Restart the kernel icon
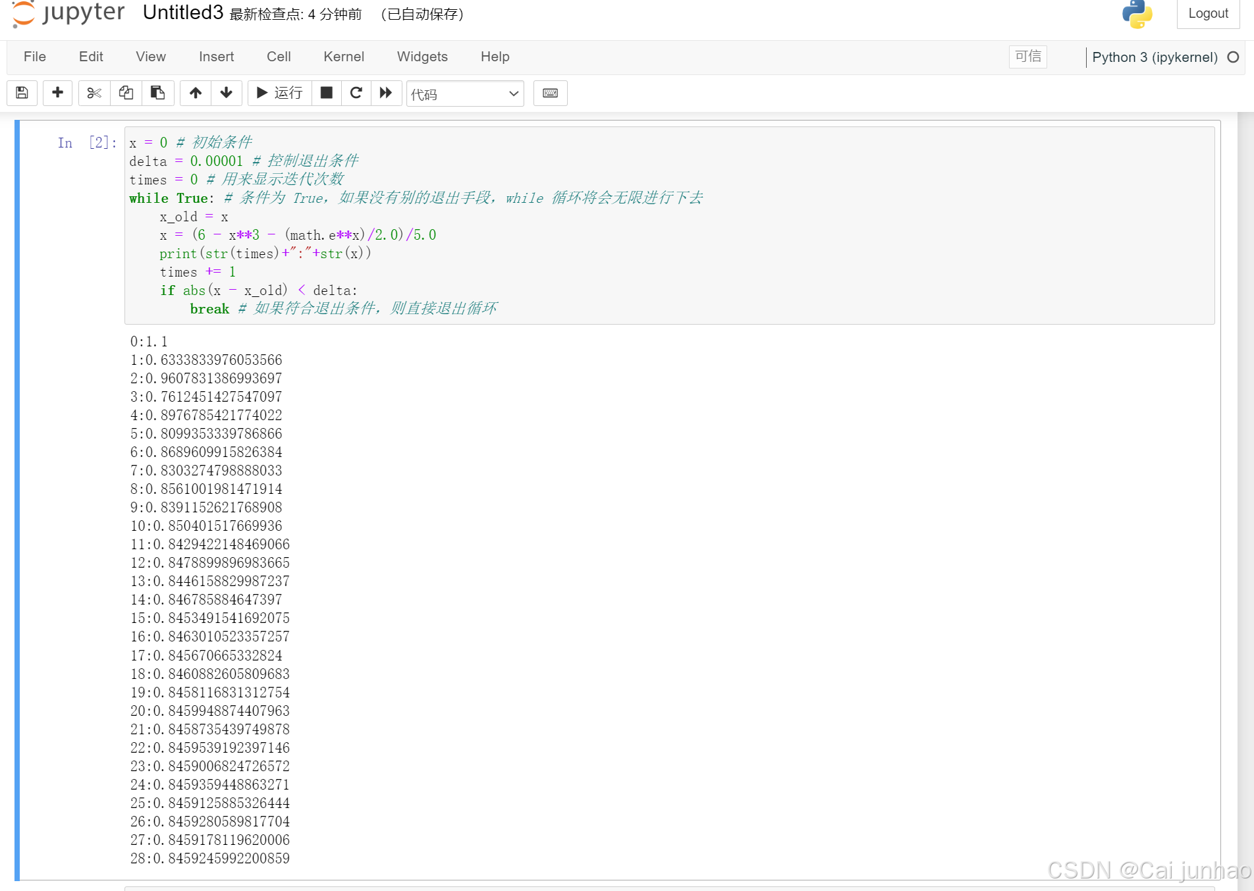This screenshot has height=891, width=1254. pos(356,93)
